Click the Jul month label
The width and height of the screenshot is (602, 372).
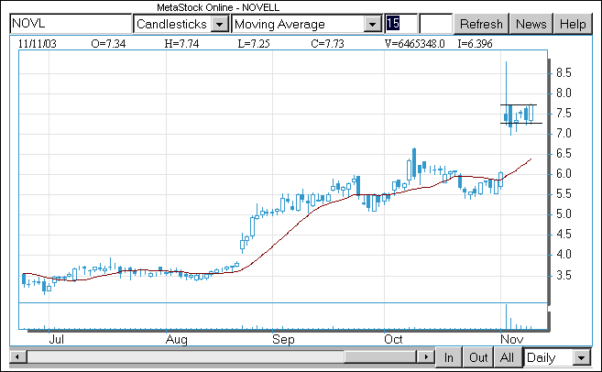[x=57, y=339]
